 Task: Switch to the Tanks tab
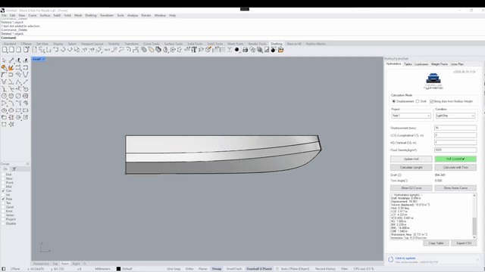408,64
